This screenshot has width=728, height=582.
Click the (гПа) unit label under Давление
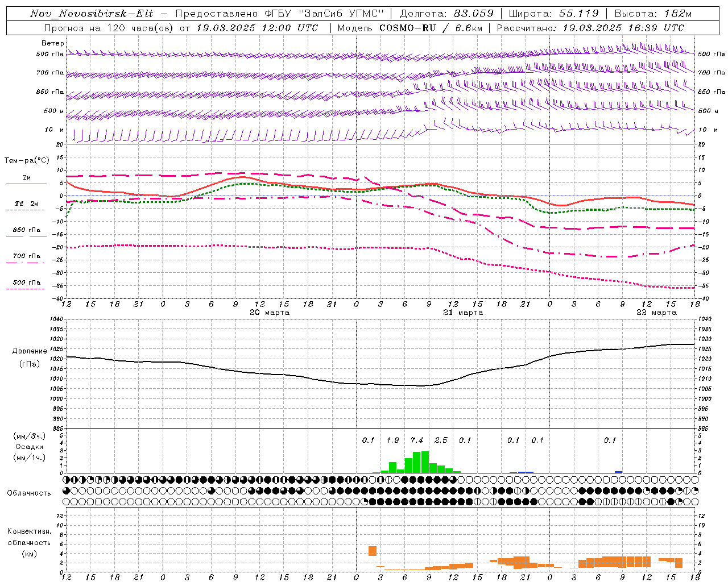[29, 364]
